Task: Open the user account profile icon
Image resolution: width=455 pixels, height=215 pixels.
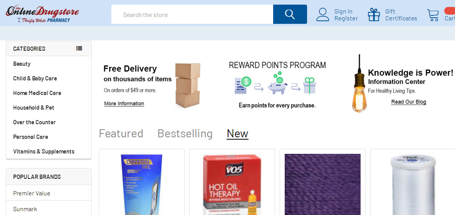Action: [x=323, y=15]
